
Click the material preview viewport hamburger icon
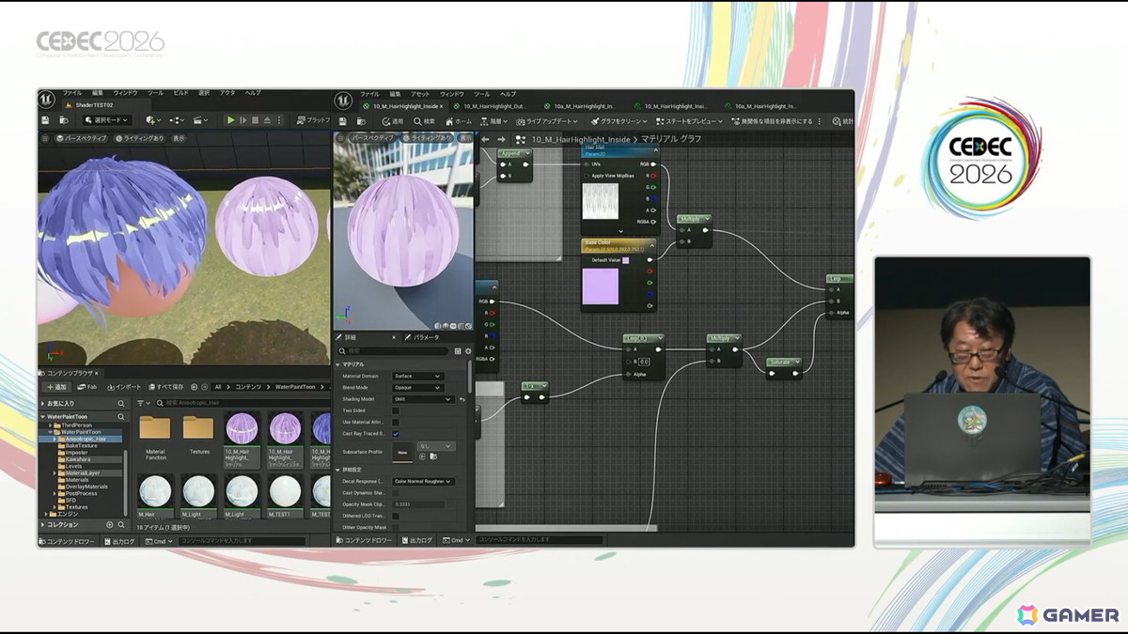click(340, 138)
